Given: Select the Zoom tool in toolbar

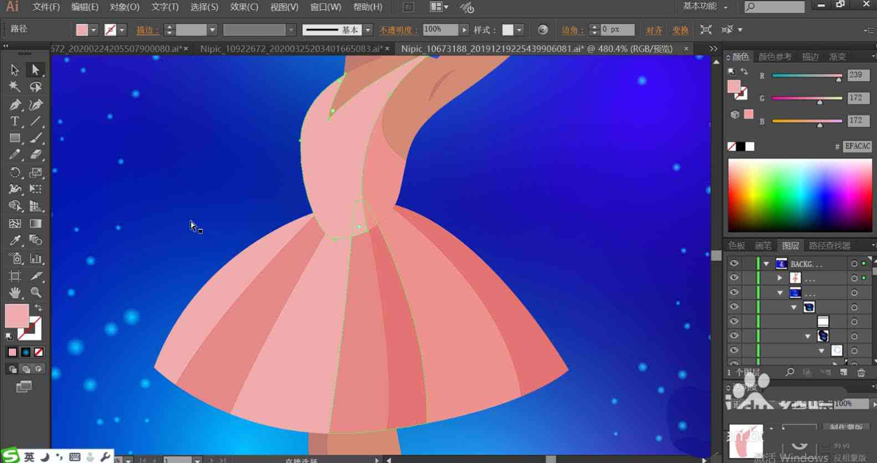Looking at the screenshot, I should [x=35, y=292].
